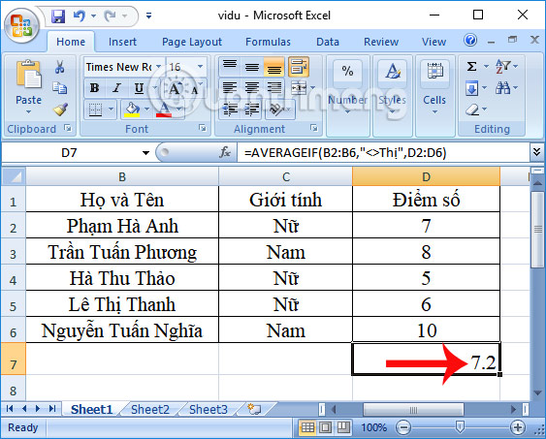Open the Fill down arrow tool
The width and height of the screenshot is (546, 439).
tap(472, 88)
